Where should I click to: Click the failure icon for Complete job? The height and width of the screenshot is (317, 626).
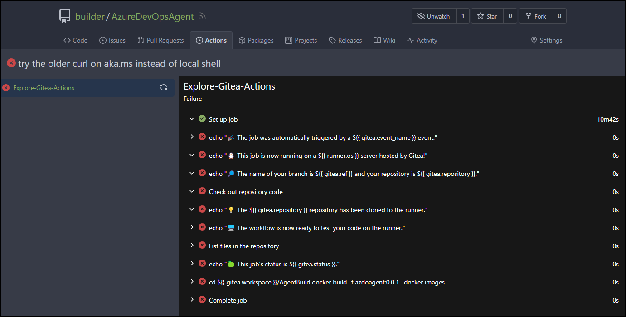[202, 300]
